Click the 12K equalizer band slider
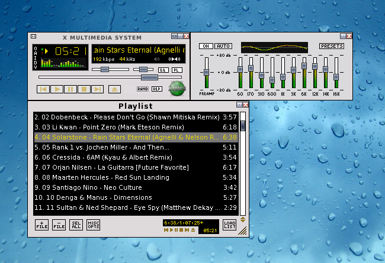The width and height of the screenshot is (385, 263). tap(315, 73)
